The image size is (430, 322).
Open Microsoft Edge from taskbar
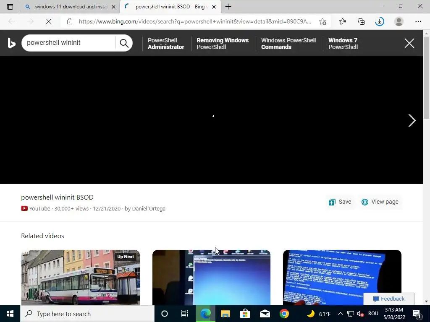[205, 314]
